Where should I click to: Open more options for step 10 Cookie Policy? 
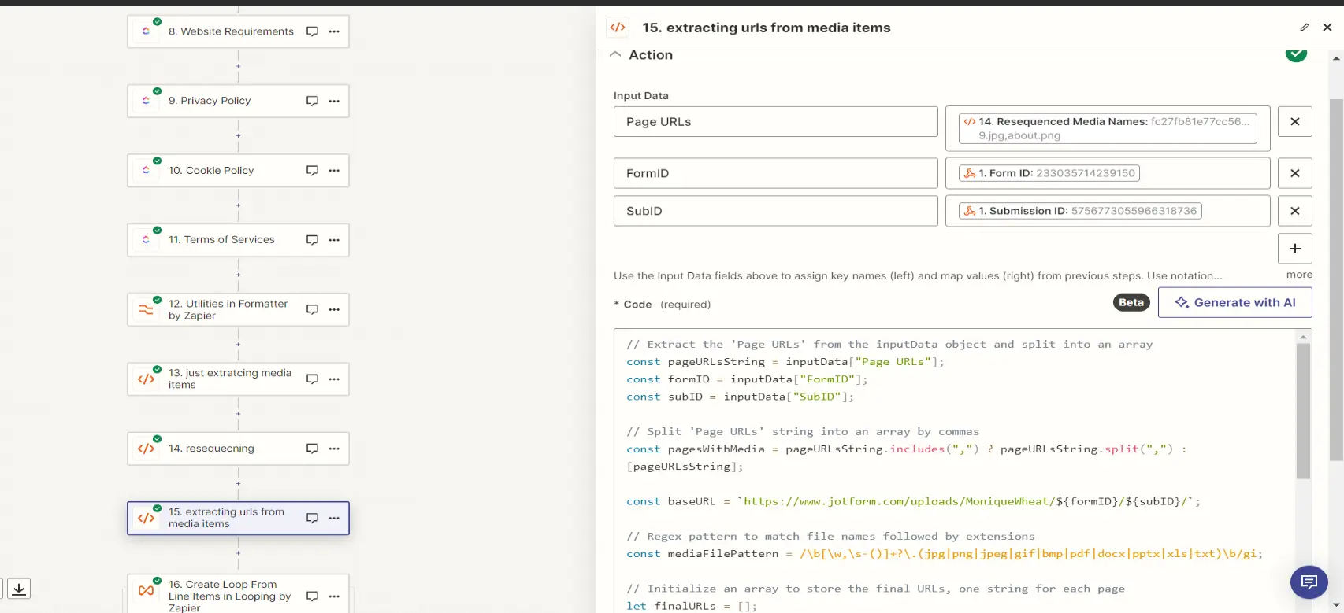(x=334, y=170)
